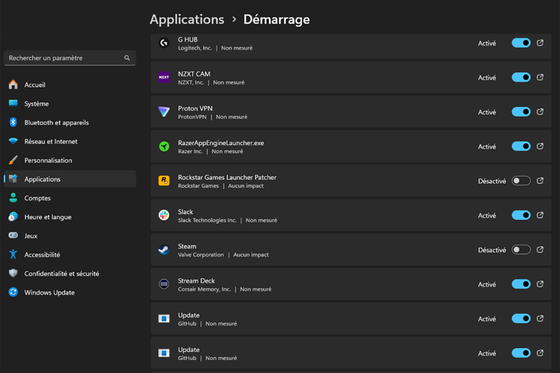Click the Proton VPN triangle icon
The height and width of the screenshot is (373, 560).
(x=164, y=111)
